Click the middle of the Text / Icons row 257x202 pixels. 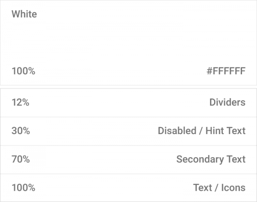coord(128,188)
